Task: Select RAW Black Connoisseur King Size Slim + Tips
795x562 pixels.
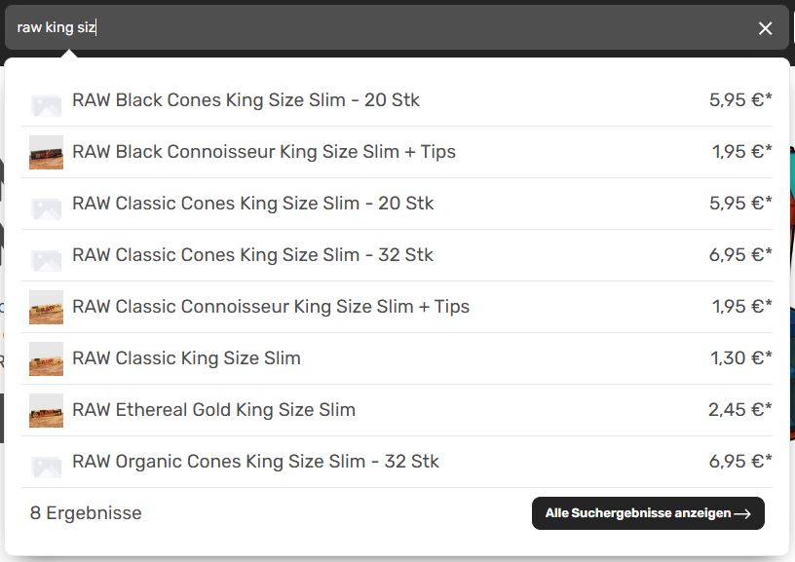Action: pyautogui.click(x=264, y=152)
